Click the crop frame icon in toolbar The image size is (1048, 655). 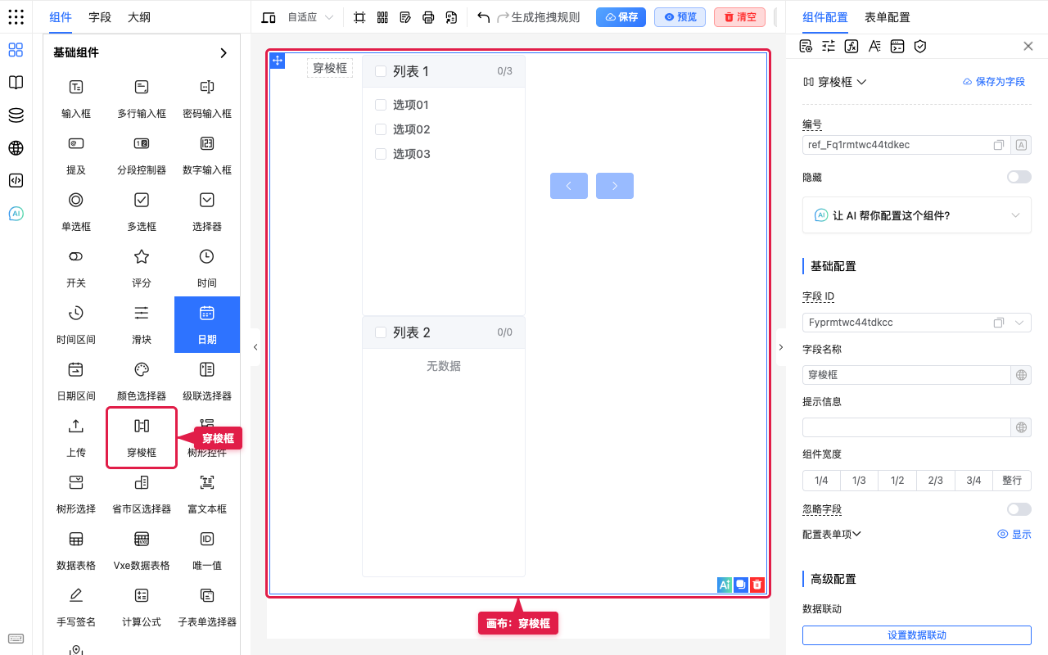pos(359,17)
